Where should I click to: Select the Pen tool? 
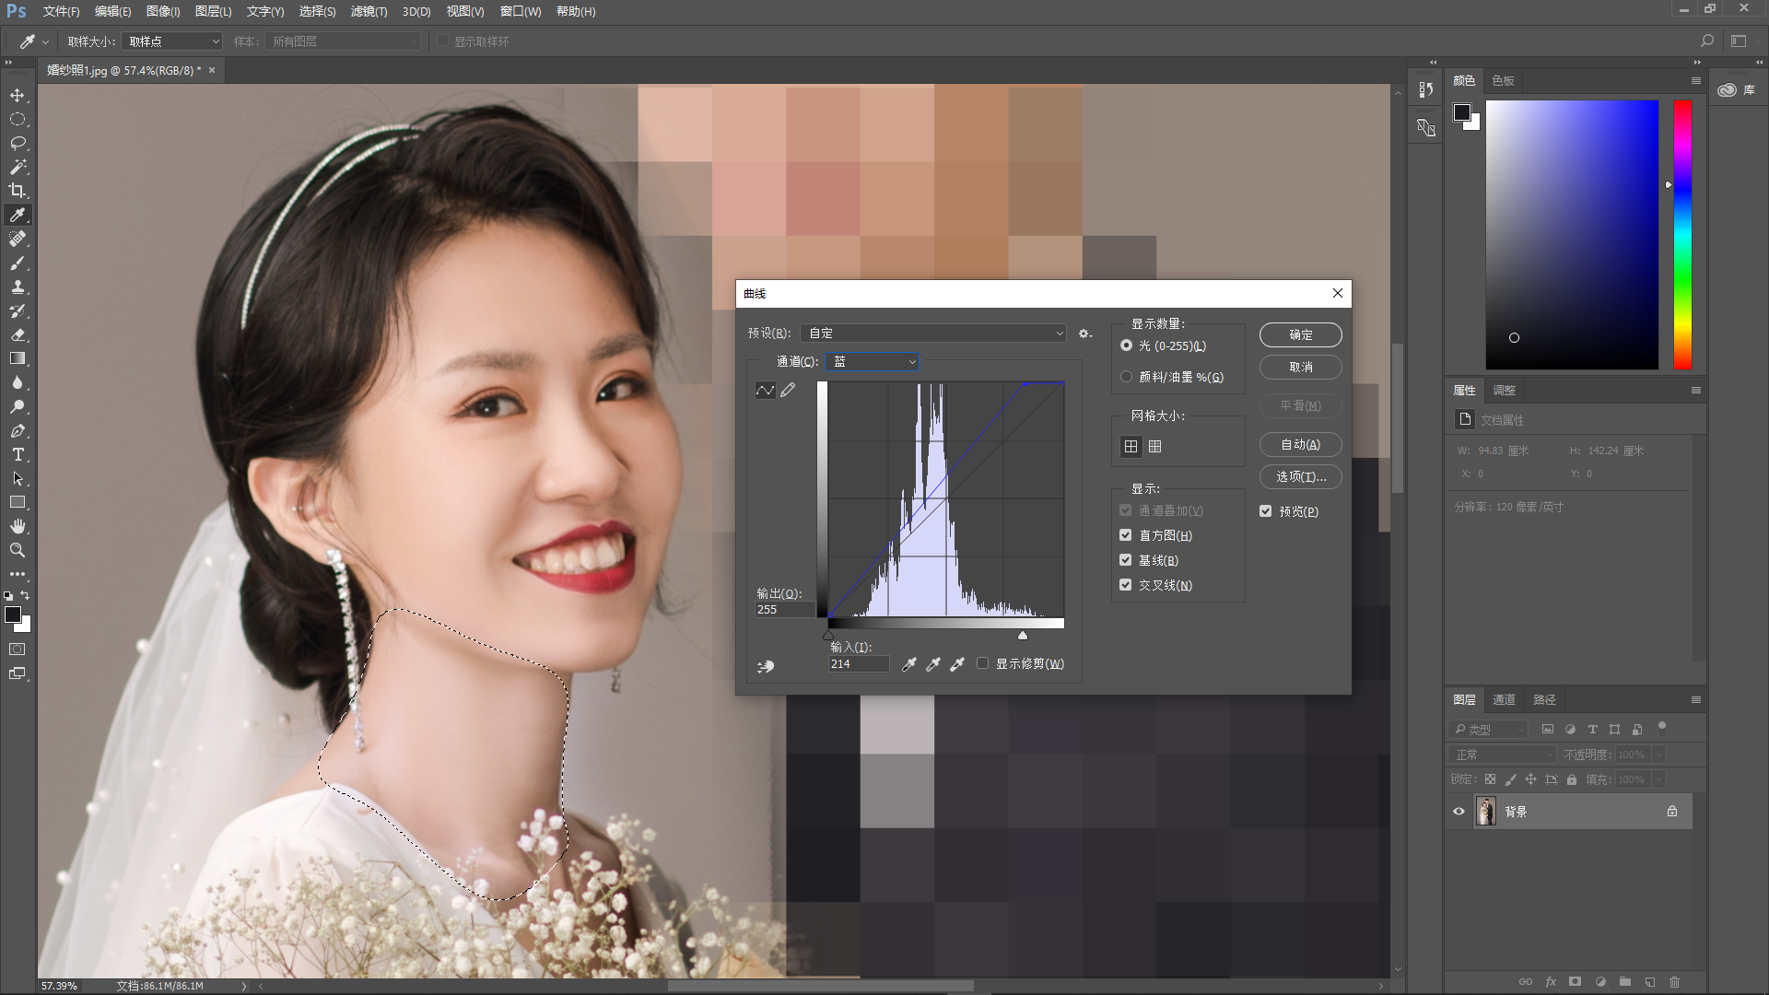point(18,431)
